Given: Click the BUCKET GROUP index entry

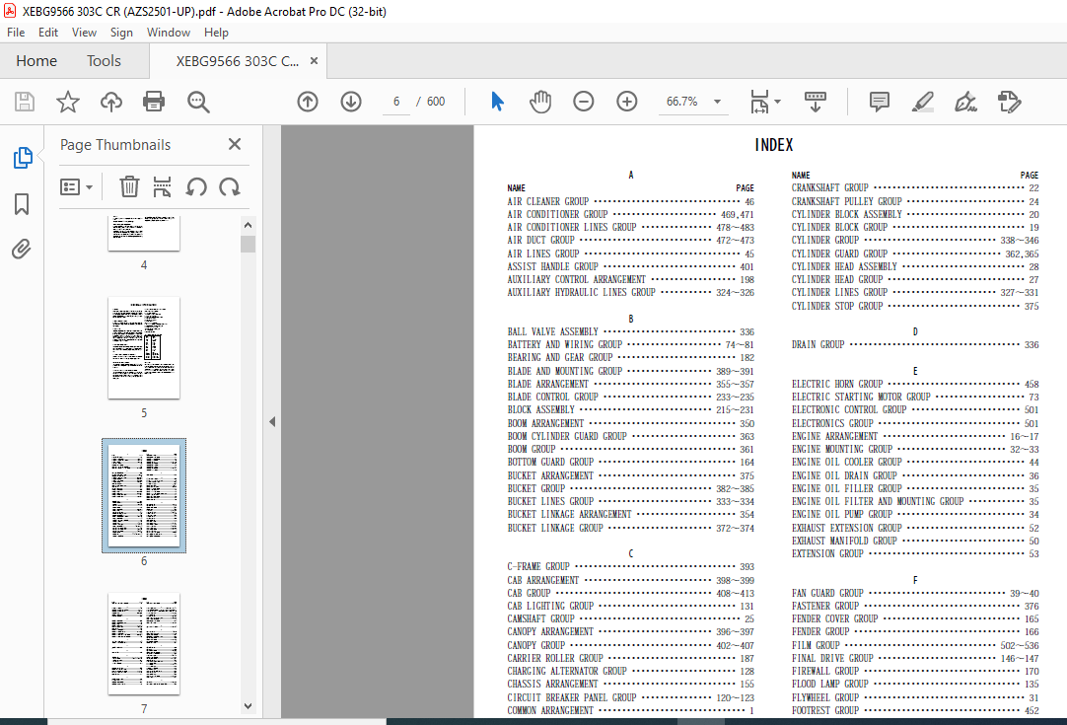Looking at the screenshot, I should (630, 488).
